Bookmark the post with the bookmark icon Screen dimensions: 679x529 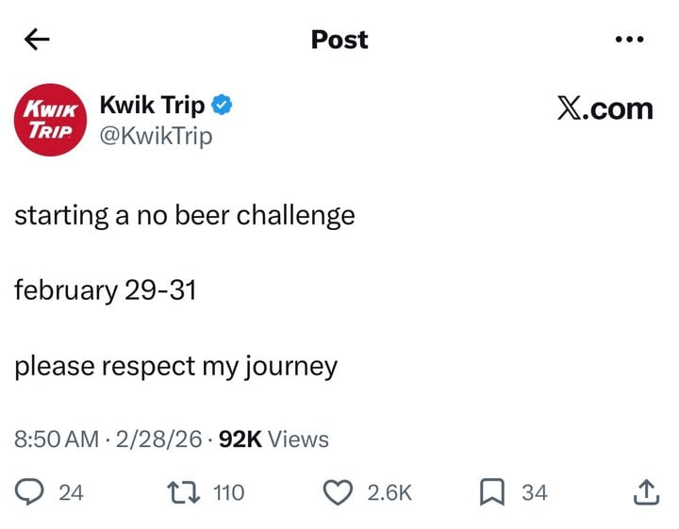pos(490,492)
